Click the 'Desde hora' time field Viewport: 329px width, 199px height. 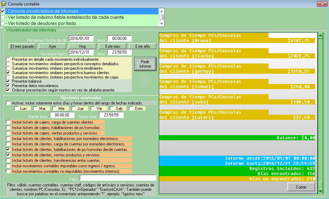(x=62, y=115)
